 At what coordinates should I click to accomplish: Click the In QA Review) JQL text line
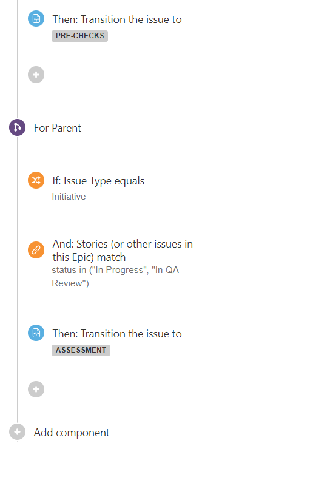coord(70,283)
